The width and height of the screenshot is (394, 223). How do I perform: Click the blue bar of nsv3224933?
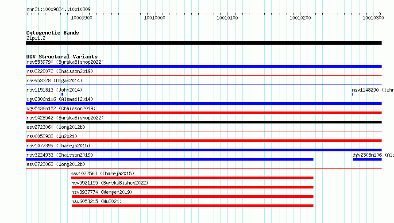[x=170, y=159]
